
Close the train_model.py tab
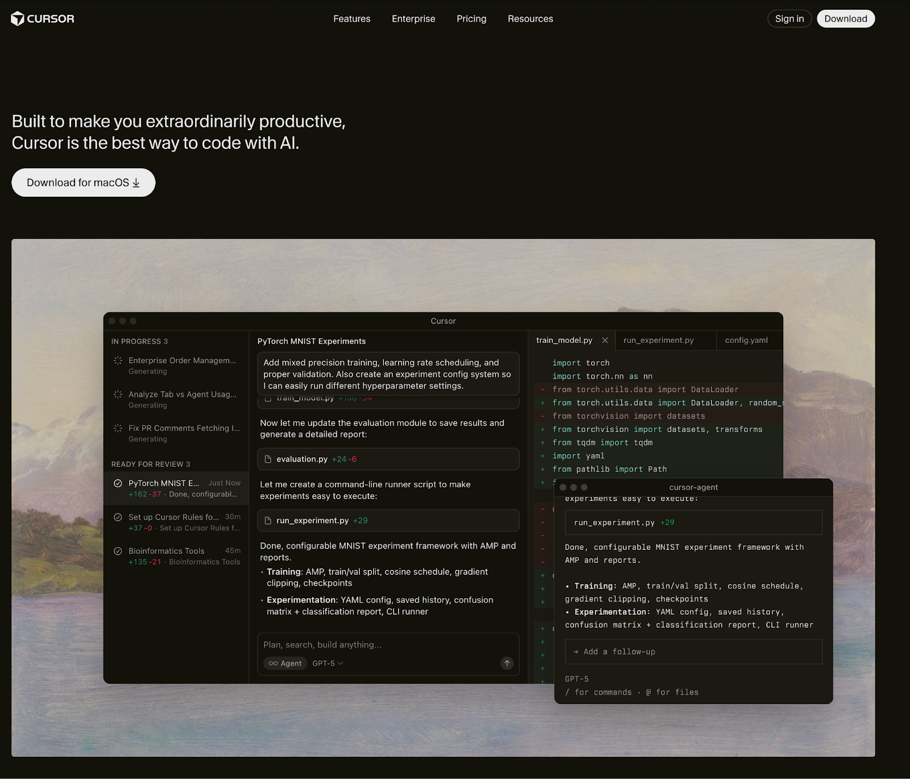[x=605, y=340]
